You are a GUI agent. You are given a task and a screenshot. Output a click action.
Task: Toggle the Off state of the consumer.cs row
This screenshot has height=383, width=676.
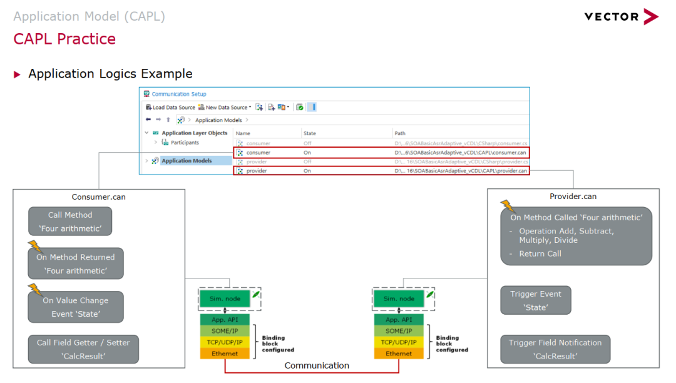pyautogui.click(x=307, y=143)
